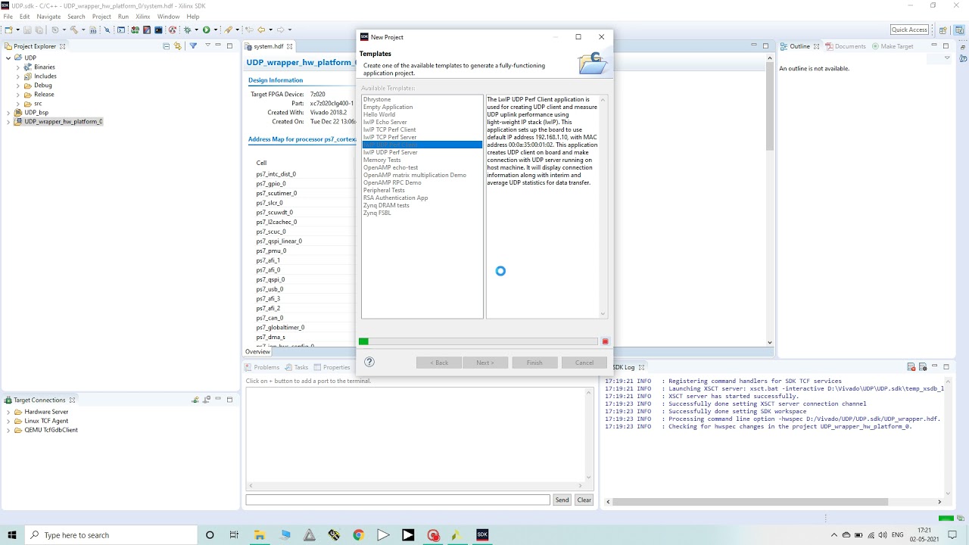The image size is (969, 545).
Task: Select the Problems tab
Action: point(261,367)
